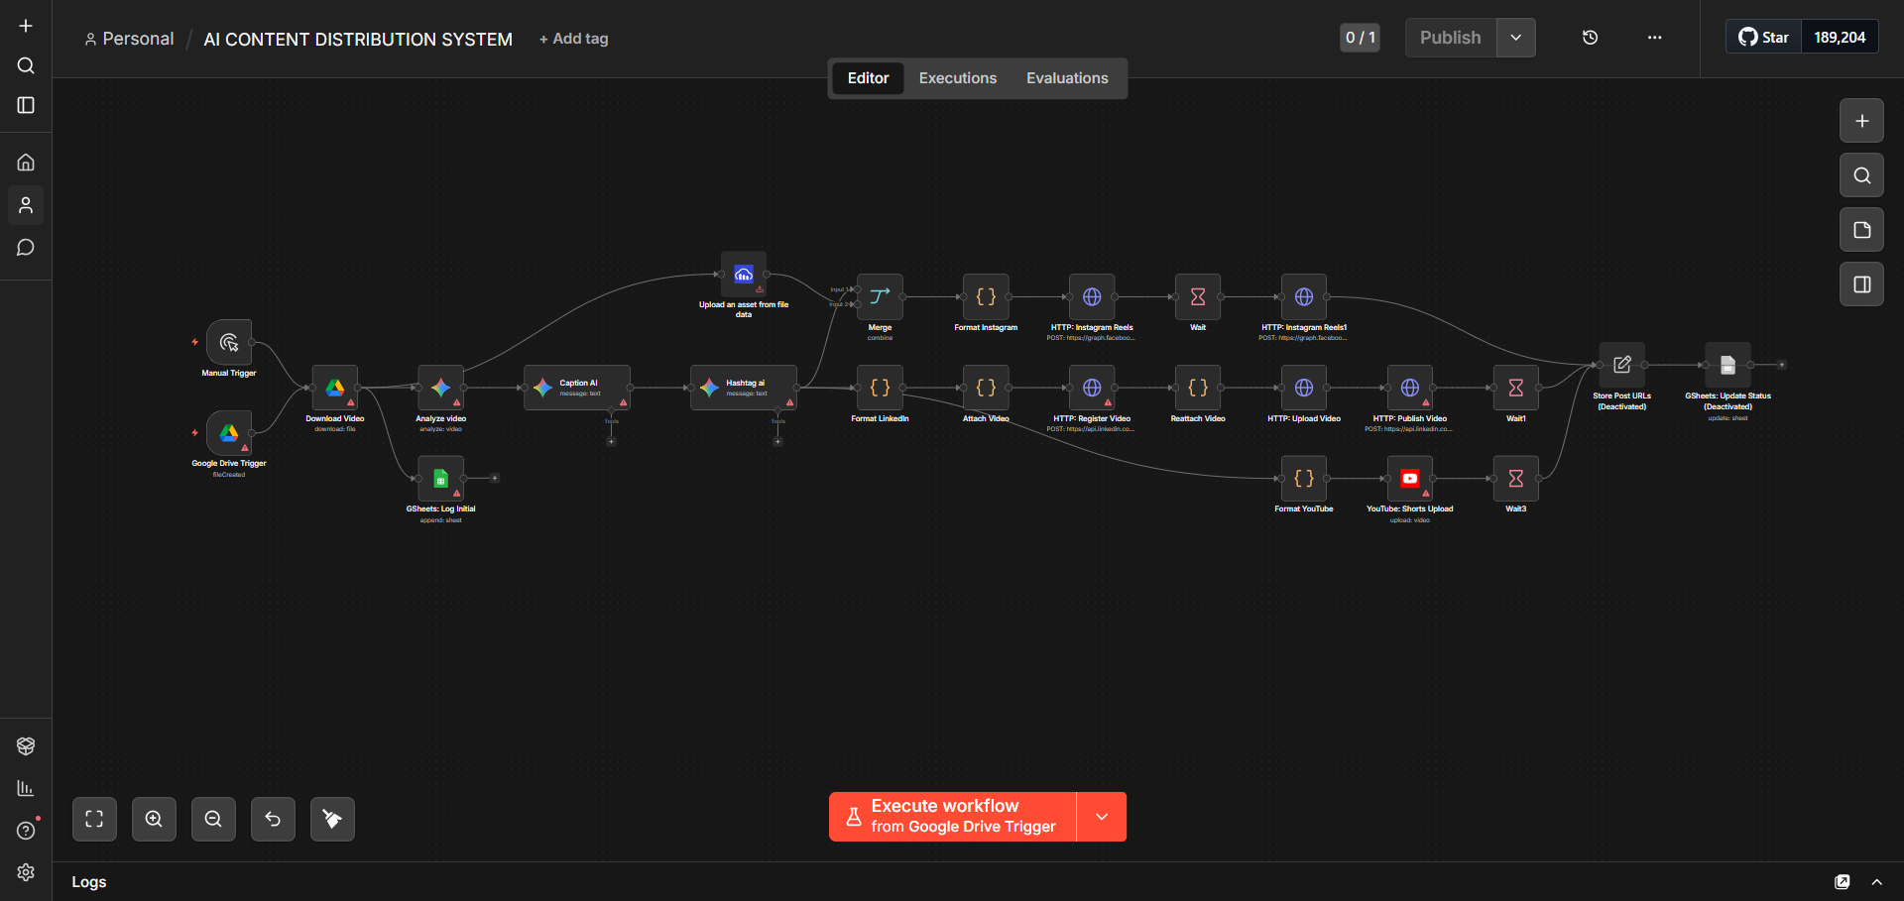This screenshot has width=1904, height=901.
Task: Click the 189,204 GitHub star count
Action: pyautogui.click(x=1840, y=38)
